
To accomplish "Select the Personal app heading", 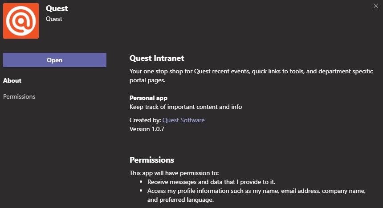I will (x=148, y=98).
